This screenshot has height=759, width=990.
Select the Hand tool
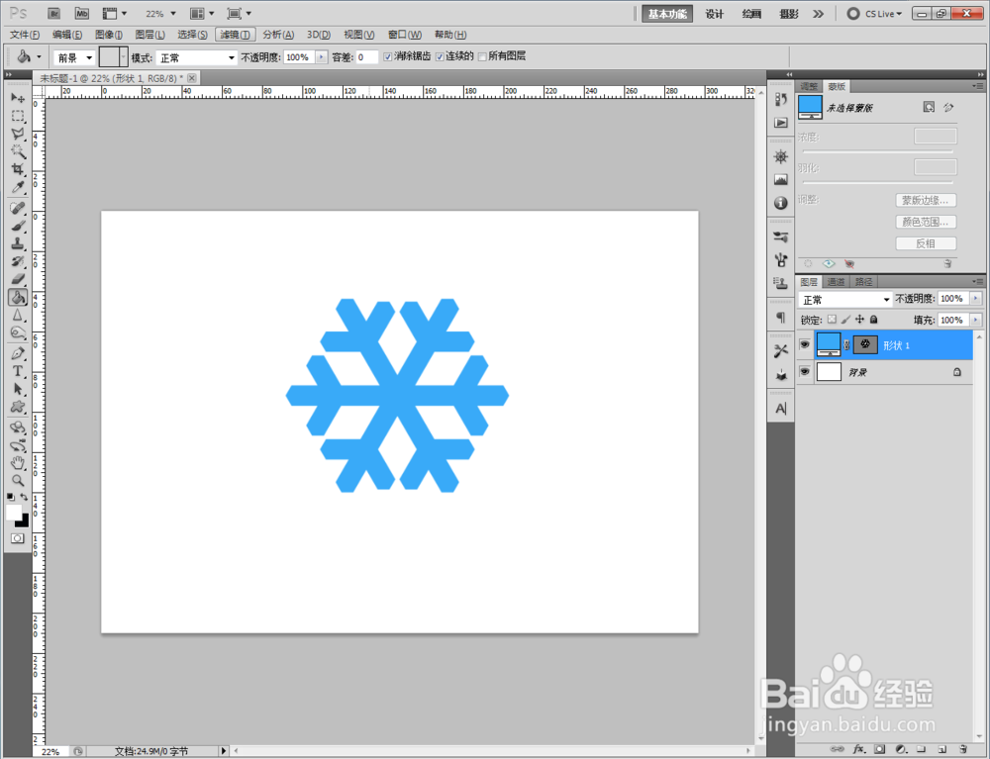pyautogui.click(x=18, y=463)
